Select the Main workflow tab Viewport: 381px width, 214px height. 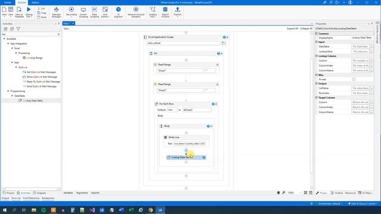(67, 23)
